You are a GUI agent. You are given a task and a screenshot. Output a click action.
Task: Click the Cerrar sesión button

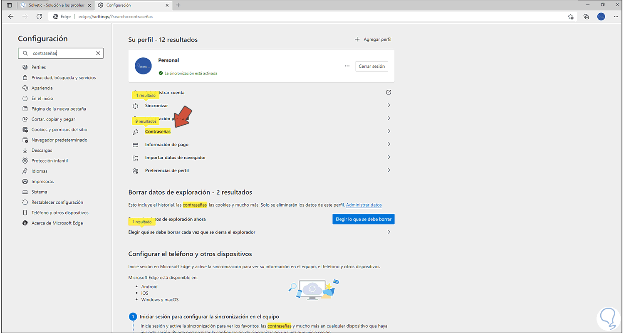[371, 66]
